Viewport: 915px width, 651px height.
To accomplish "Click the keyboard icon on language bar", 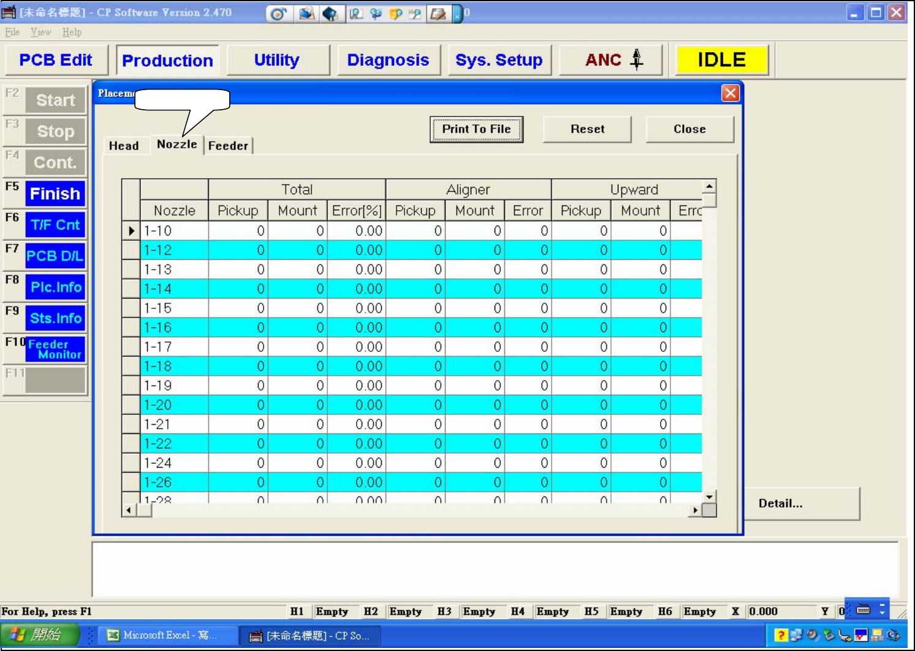I will pos(863,609).
